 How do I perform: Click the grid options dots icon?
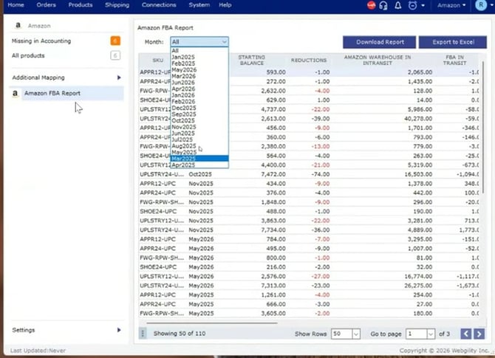[143, 334]
